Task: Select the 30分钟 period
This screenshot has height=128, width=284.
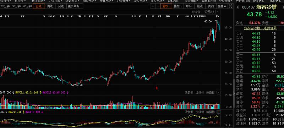Action: pos(16,6)
